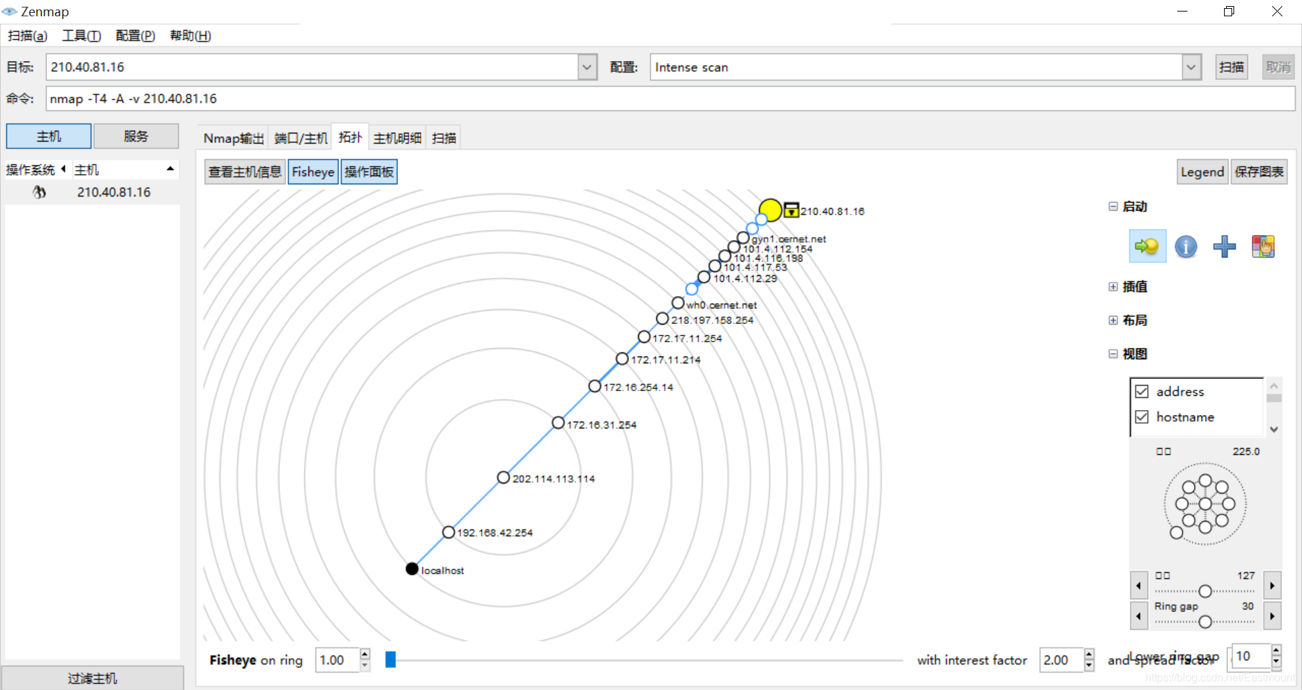Click the Linux OS icon next to 210.40.81.16
This screenshot has width=1302, height=690.
[39, 192]
